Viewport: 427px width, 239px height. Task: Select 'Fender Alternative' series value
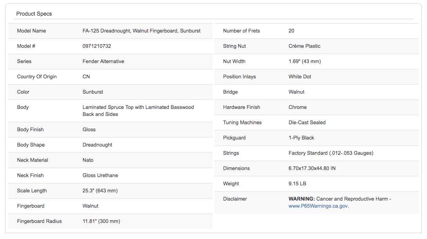(103, 61)
